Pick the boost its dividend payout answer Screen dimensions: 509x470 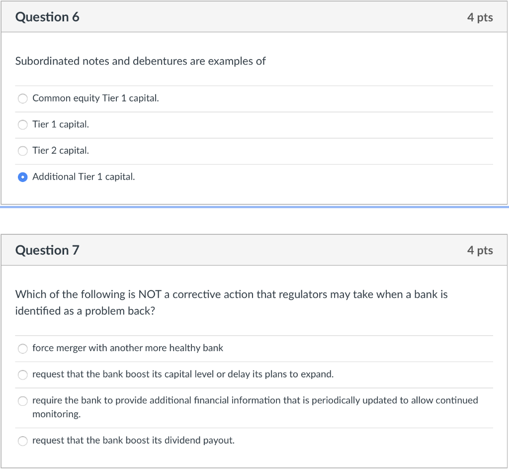click(x=22, y=441)
